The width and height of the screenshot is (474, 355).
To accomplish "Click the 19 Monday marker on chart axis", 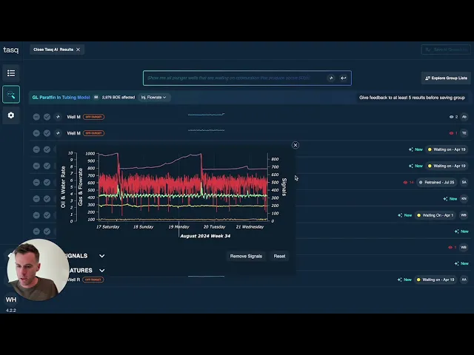I will tap(179, 227).
